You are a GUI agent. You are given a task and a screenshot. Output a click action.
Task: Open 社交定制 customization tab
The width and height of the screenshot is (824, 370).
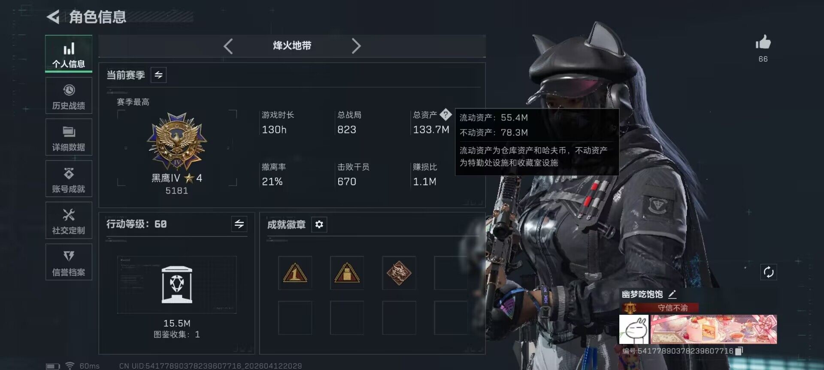coord(69,220)
